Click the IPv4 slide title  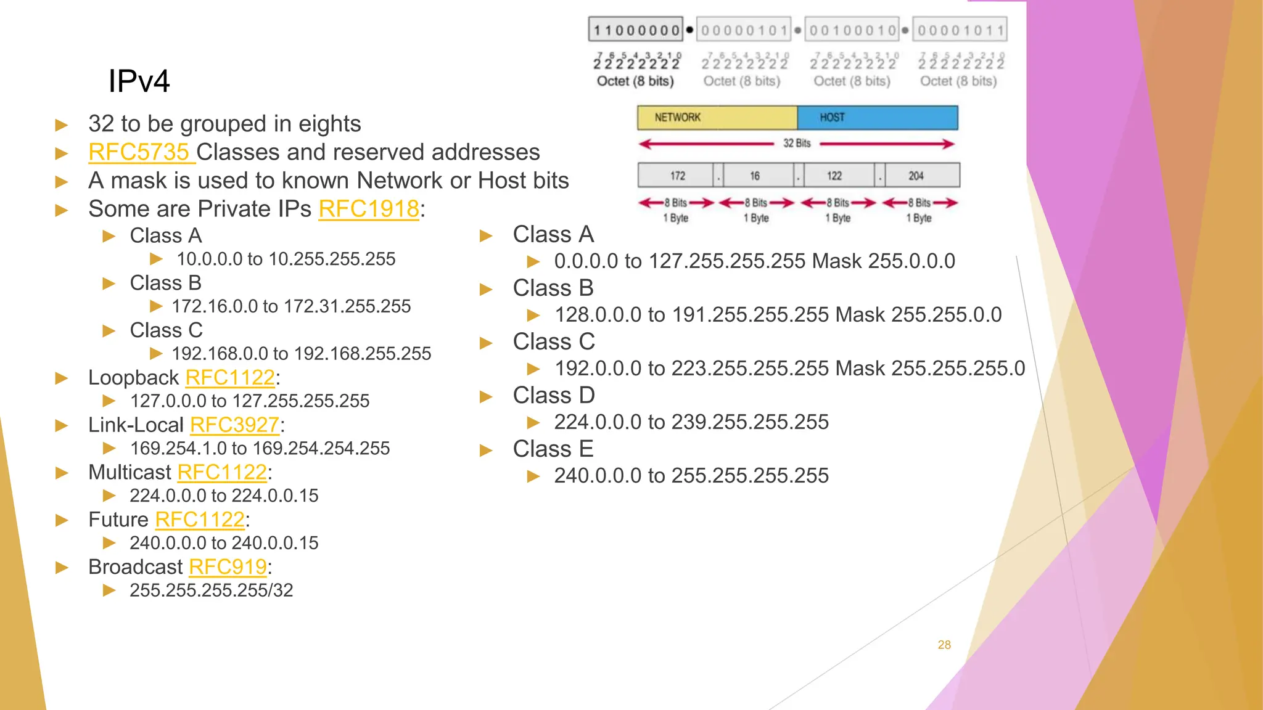click(139, 81)
